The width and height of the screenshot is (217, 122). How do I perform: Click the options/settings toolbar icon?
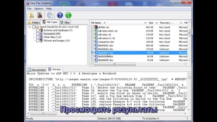point(50,15)
